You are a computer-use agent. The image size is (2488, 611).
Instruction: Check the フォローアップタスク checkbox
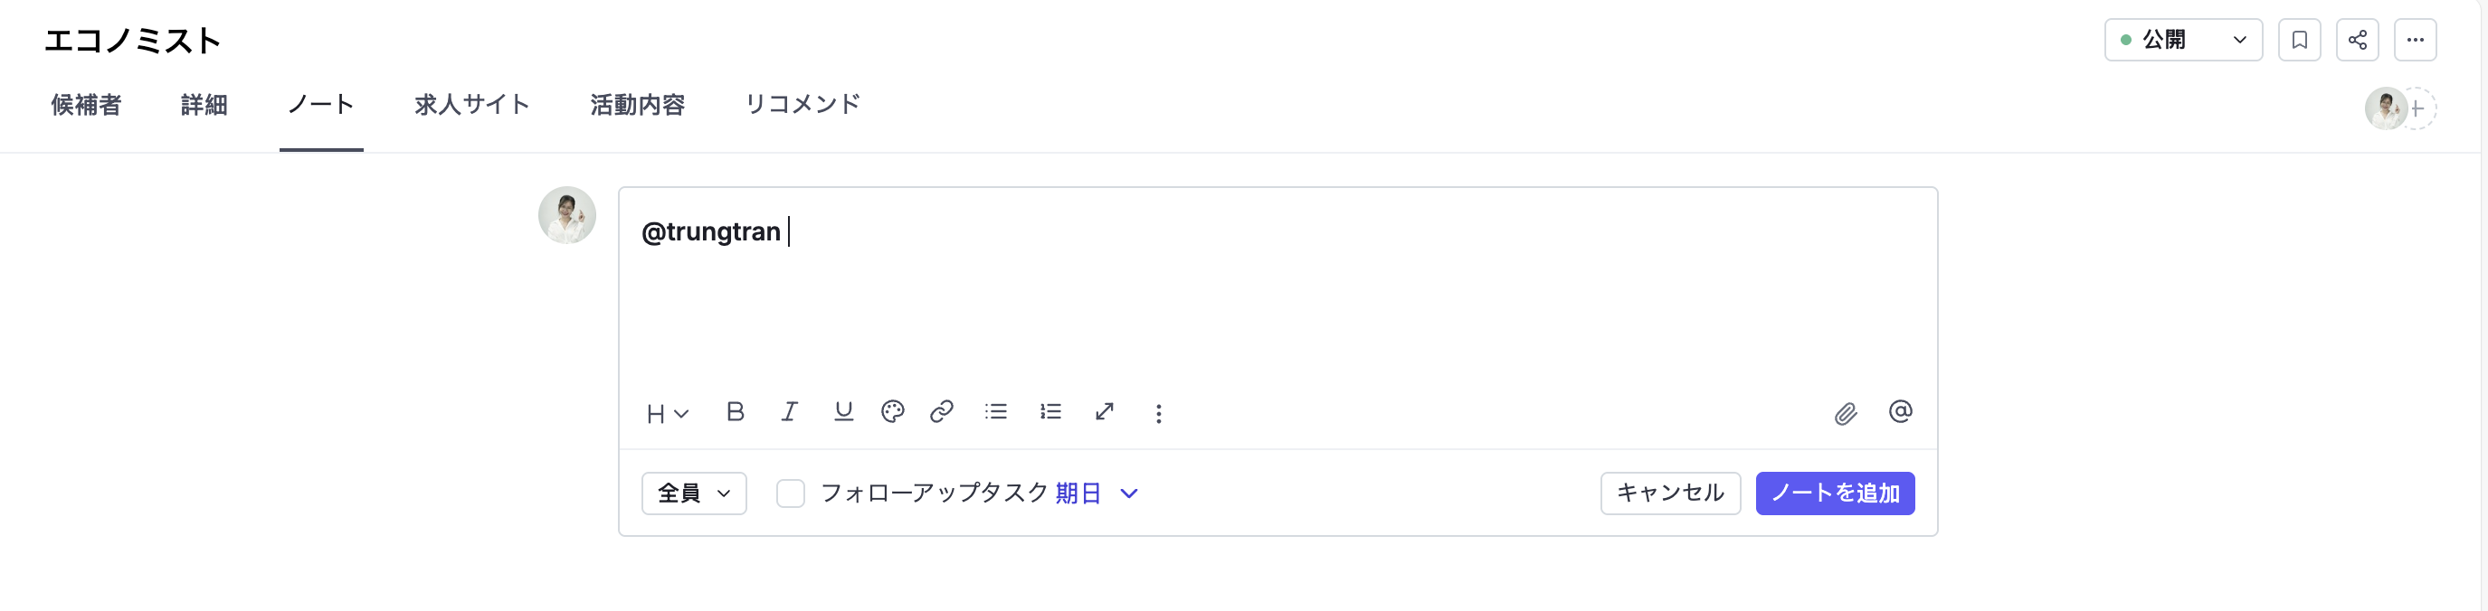[790, 493]
